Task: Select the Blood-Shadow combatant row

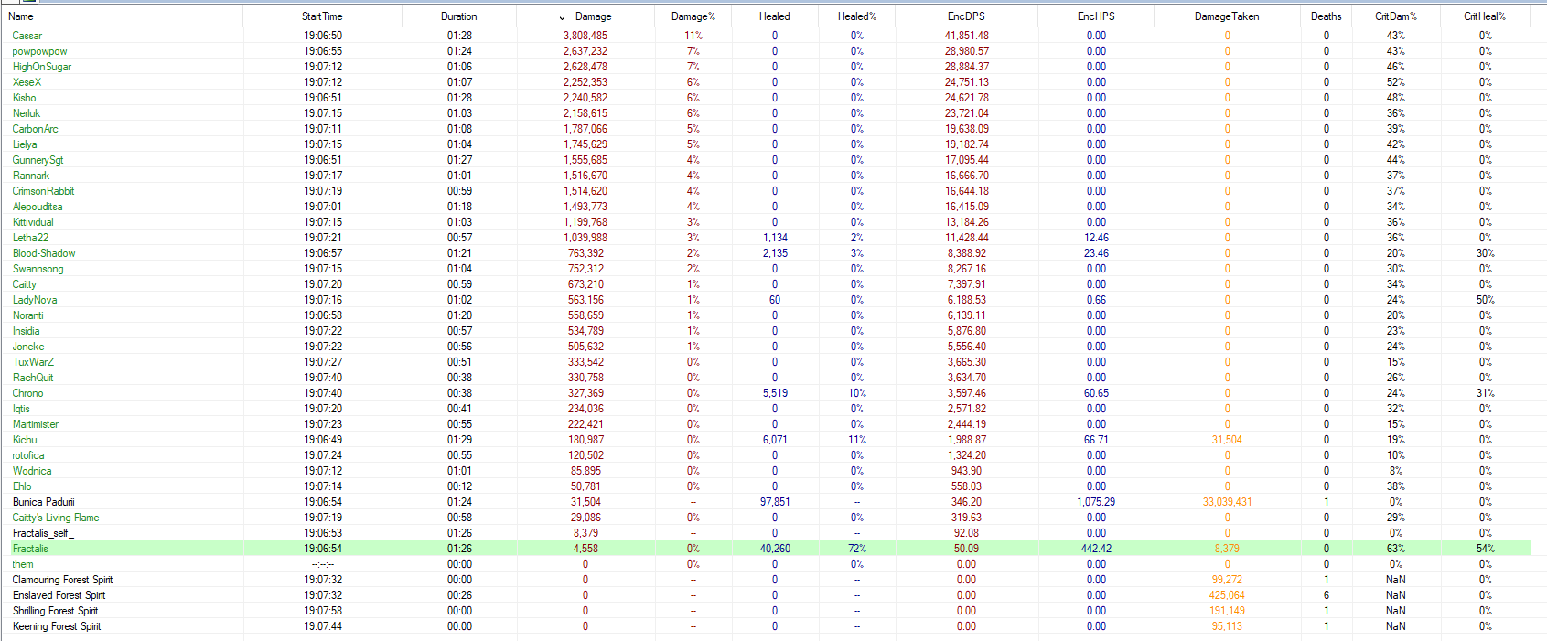Action: click(x=44, y=253)
